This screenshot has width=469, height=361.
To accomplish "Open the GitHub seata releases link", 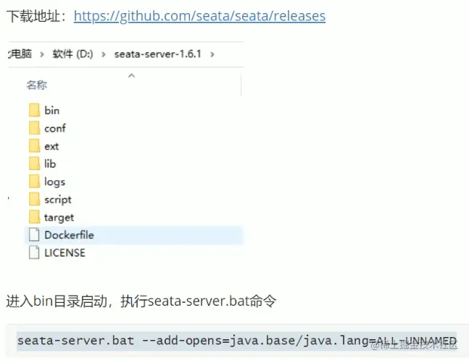I will [x=199, y=16].
